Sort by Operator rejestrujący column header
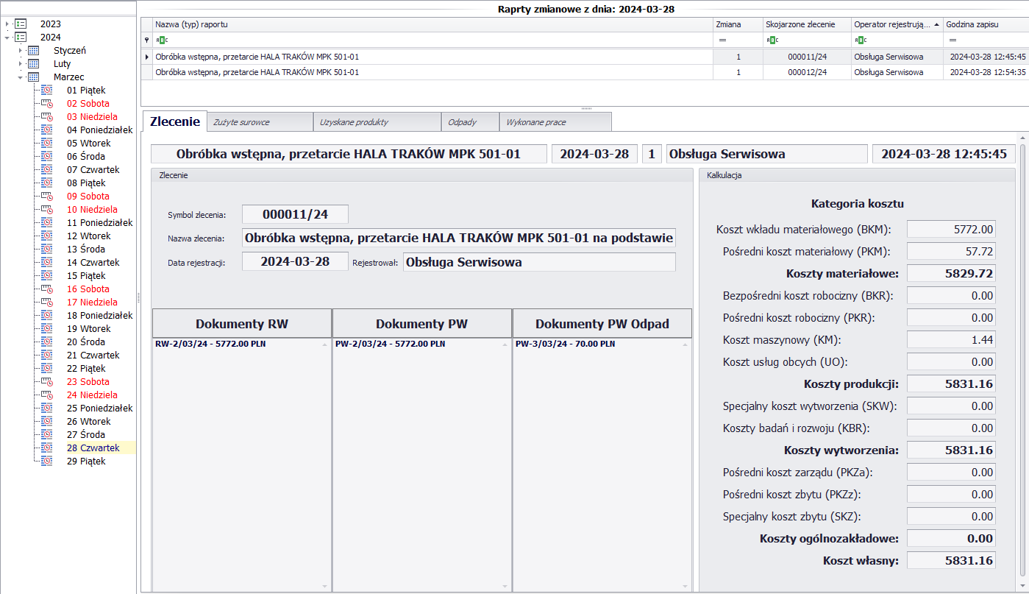Image resolution: width=1029 pixels, height=594 pixels. [897, 24]
